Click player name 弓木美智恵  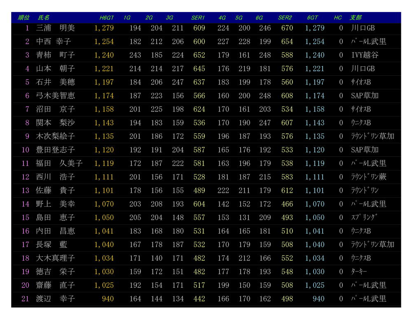tap(56, 96)
